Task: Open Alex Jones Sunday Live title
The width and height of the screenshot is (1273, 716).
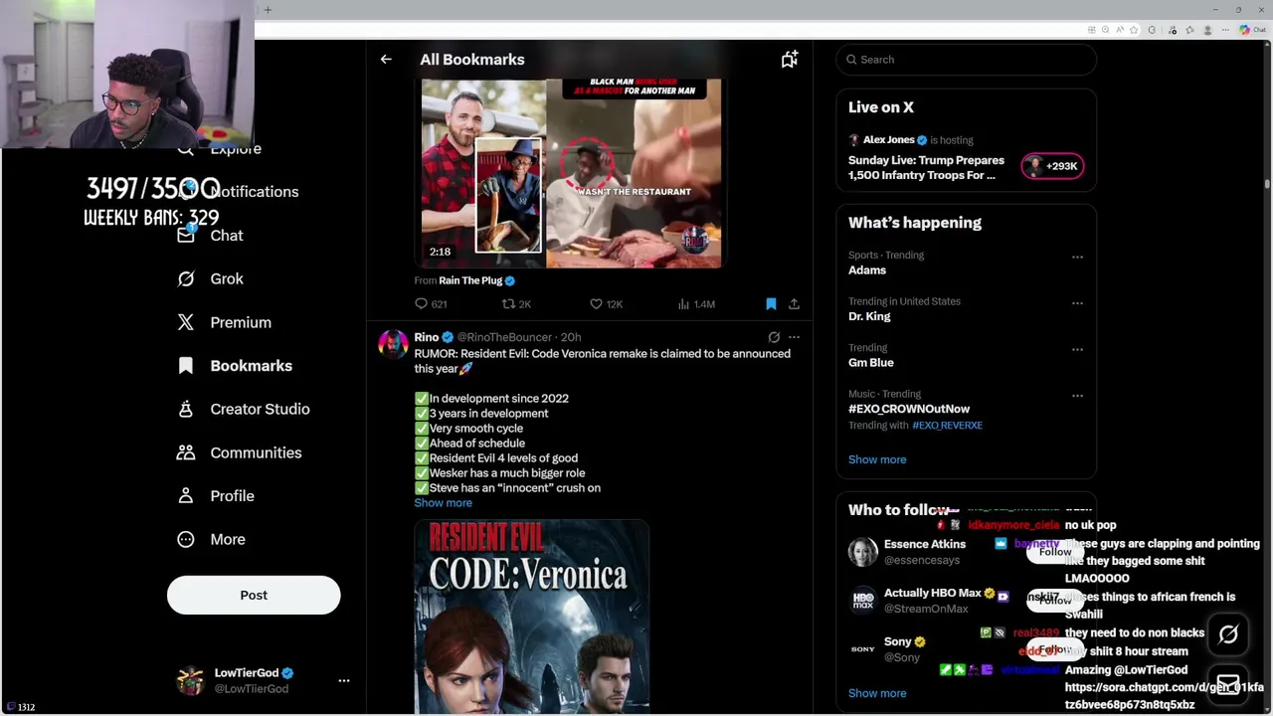Action: pos(926,167)
